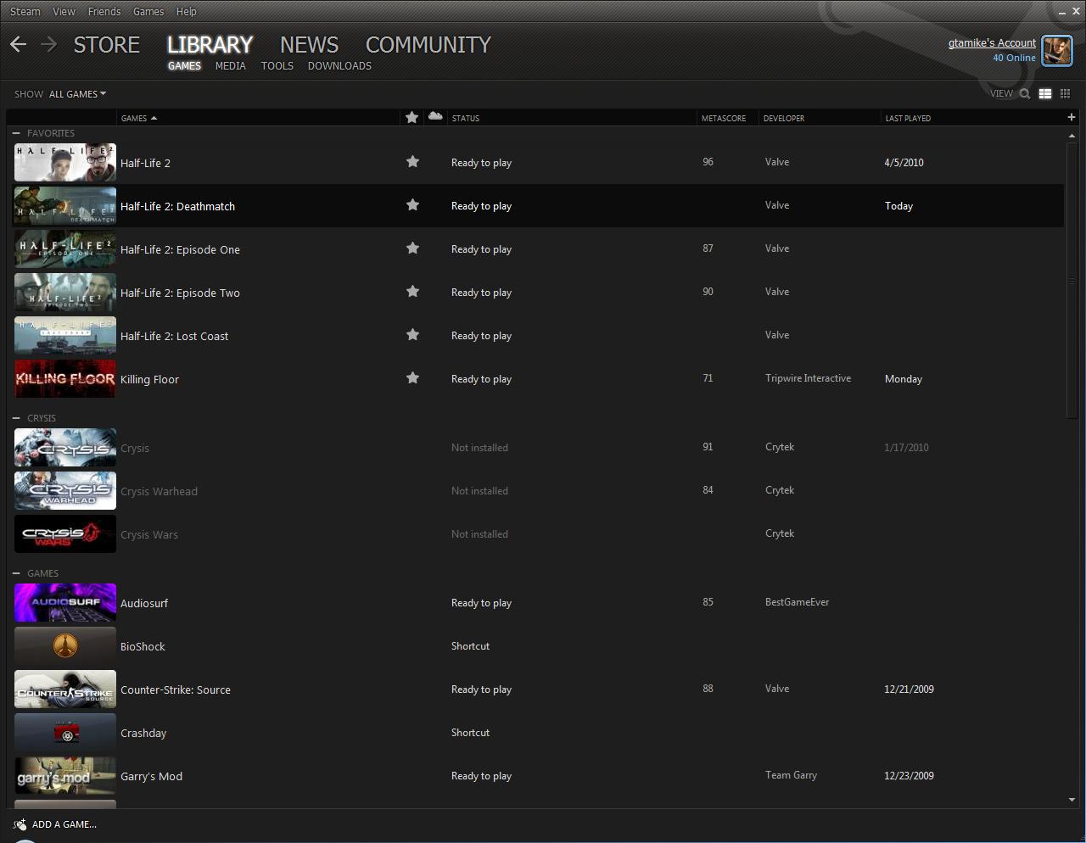The image size is (1086, 843).
Task: Toggle favorite star on Half-Life 2: Episode Two
Action: point(412,291)
